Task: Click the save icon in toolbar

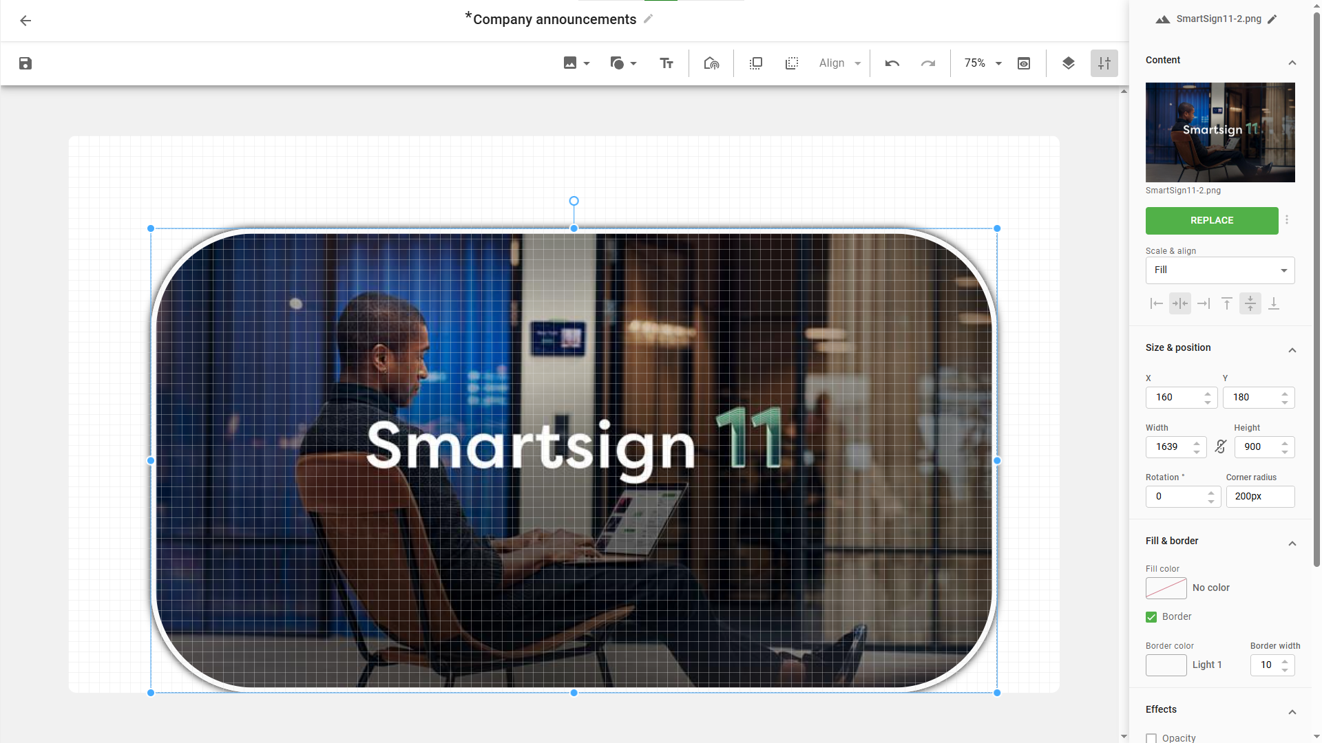Action: click(x=25, y=63)
